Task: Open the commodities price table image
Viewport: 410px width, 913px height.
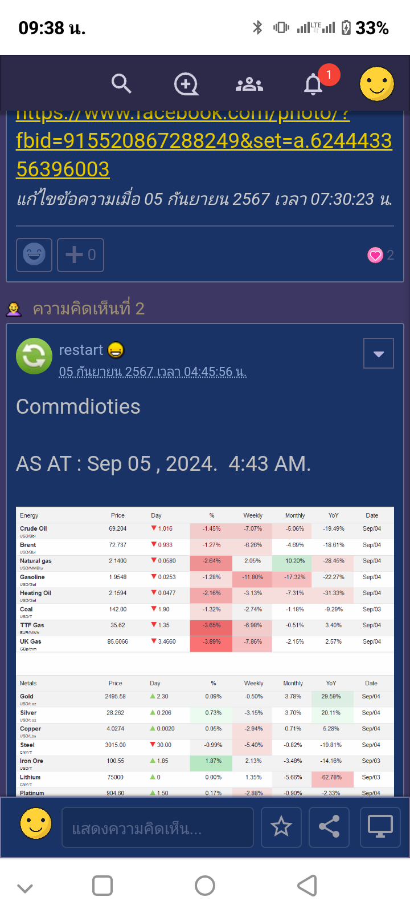Action: tap(205, 651)
